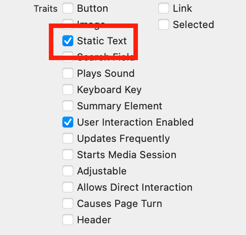Check the Adjustable trait

[x=68, y=171]
